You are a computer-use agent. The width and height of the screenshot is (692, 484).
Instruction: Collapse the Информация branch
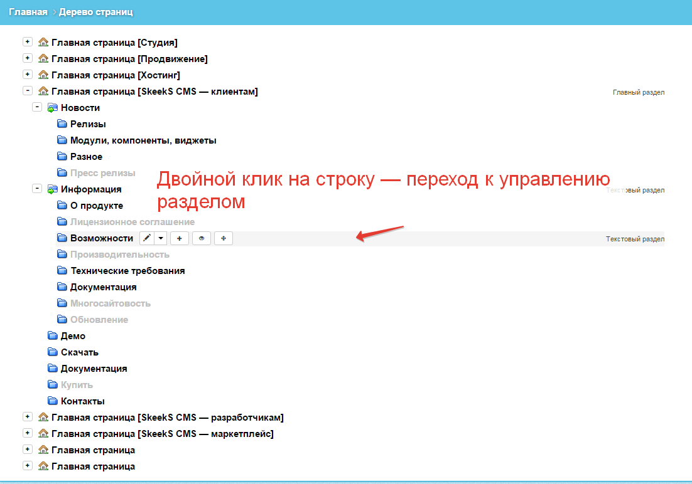coord(37,189)
